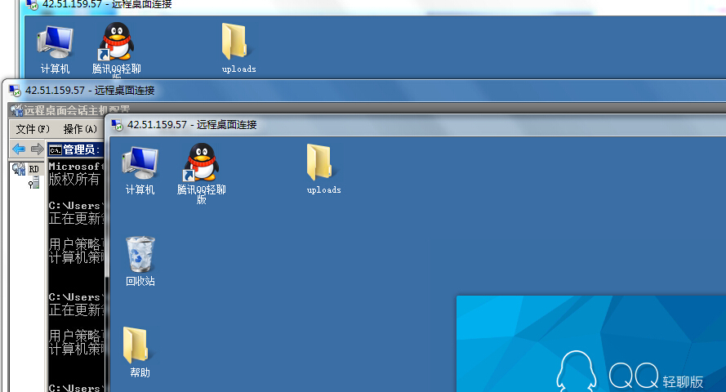726x392 pixels.
Task: Open the 腾讯QQ轻聊版 shortcut in the front remote desktop
Action: click(x=202, y=173)
